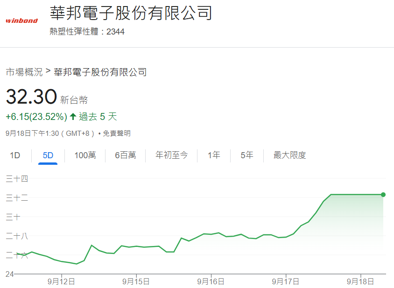Switch to the 6百萬 range tab
This screenshot has width=394, height=288.
(126, 155)
